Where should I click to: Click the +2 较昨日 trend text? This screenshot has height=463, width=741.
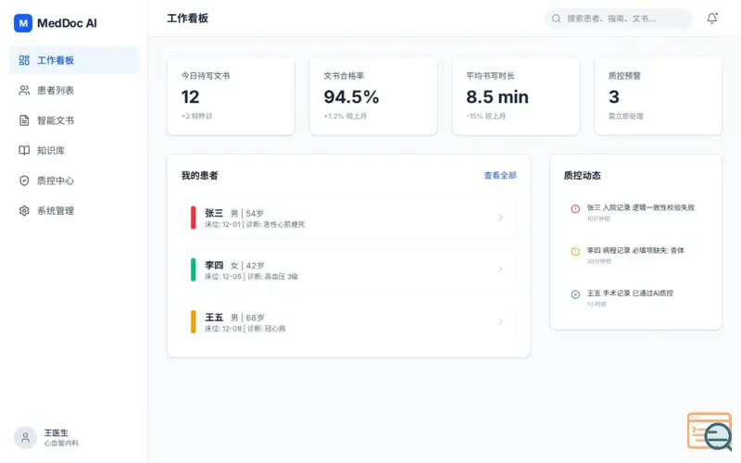[196, 117]
